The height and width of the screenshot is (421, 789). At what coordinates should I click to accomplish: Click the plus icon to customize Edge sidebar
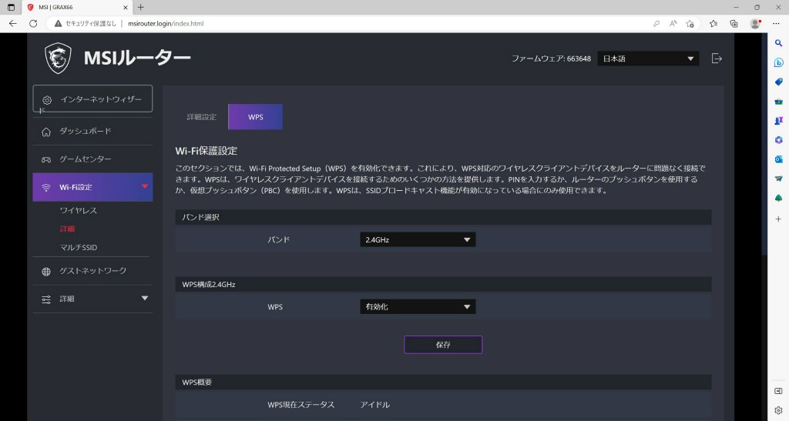point(778,219)
